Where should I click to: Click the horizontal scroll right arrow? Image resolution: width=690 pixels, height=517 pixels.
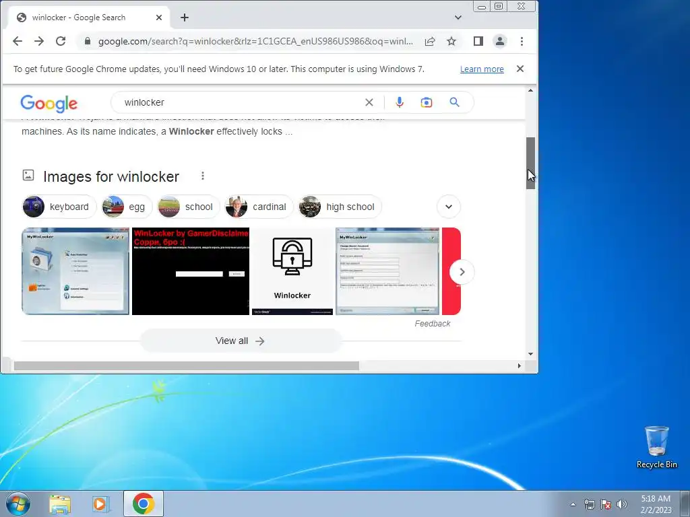pos(520,366)
